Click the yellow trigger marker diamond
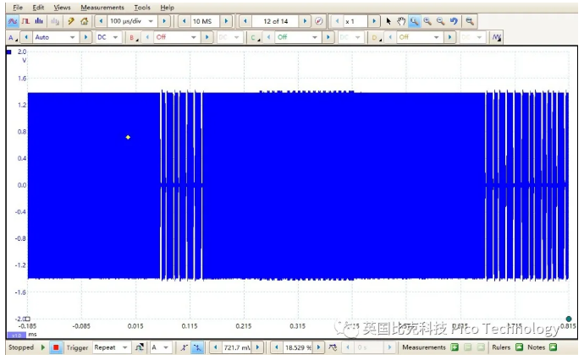Image resolution: width=584 pixels, height=360 pixels. (x=128, y=137)
